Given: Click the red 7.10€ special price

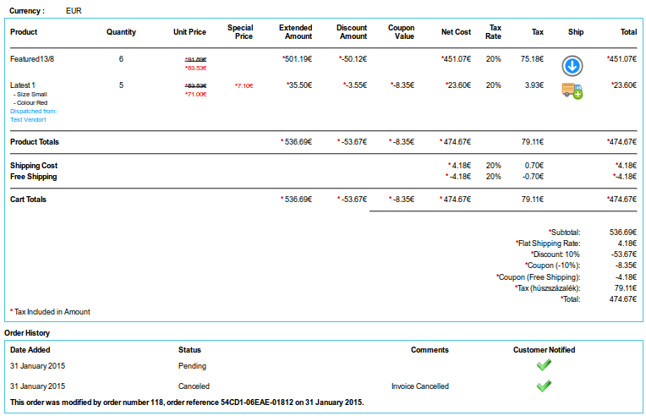Looking at the screenshot, I should [244, 85].
